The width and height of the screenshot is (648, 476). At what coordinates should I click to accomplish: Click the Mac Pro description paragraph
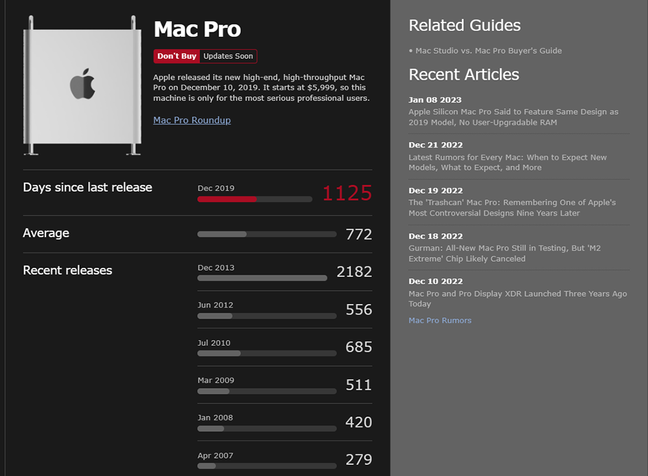[x=261, y=87]
